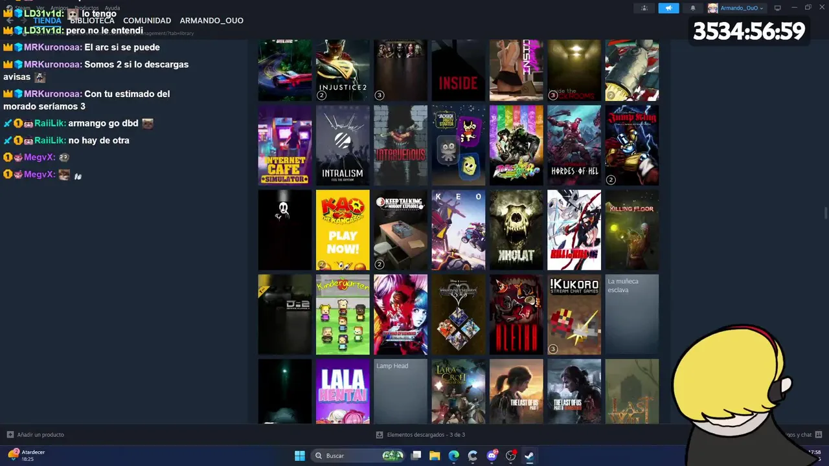Open the Atardecer weather widget
The width and height of the screenshot is (829, 466).
pyautogui.click(x=26, y=455)
